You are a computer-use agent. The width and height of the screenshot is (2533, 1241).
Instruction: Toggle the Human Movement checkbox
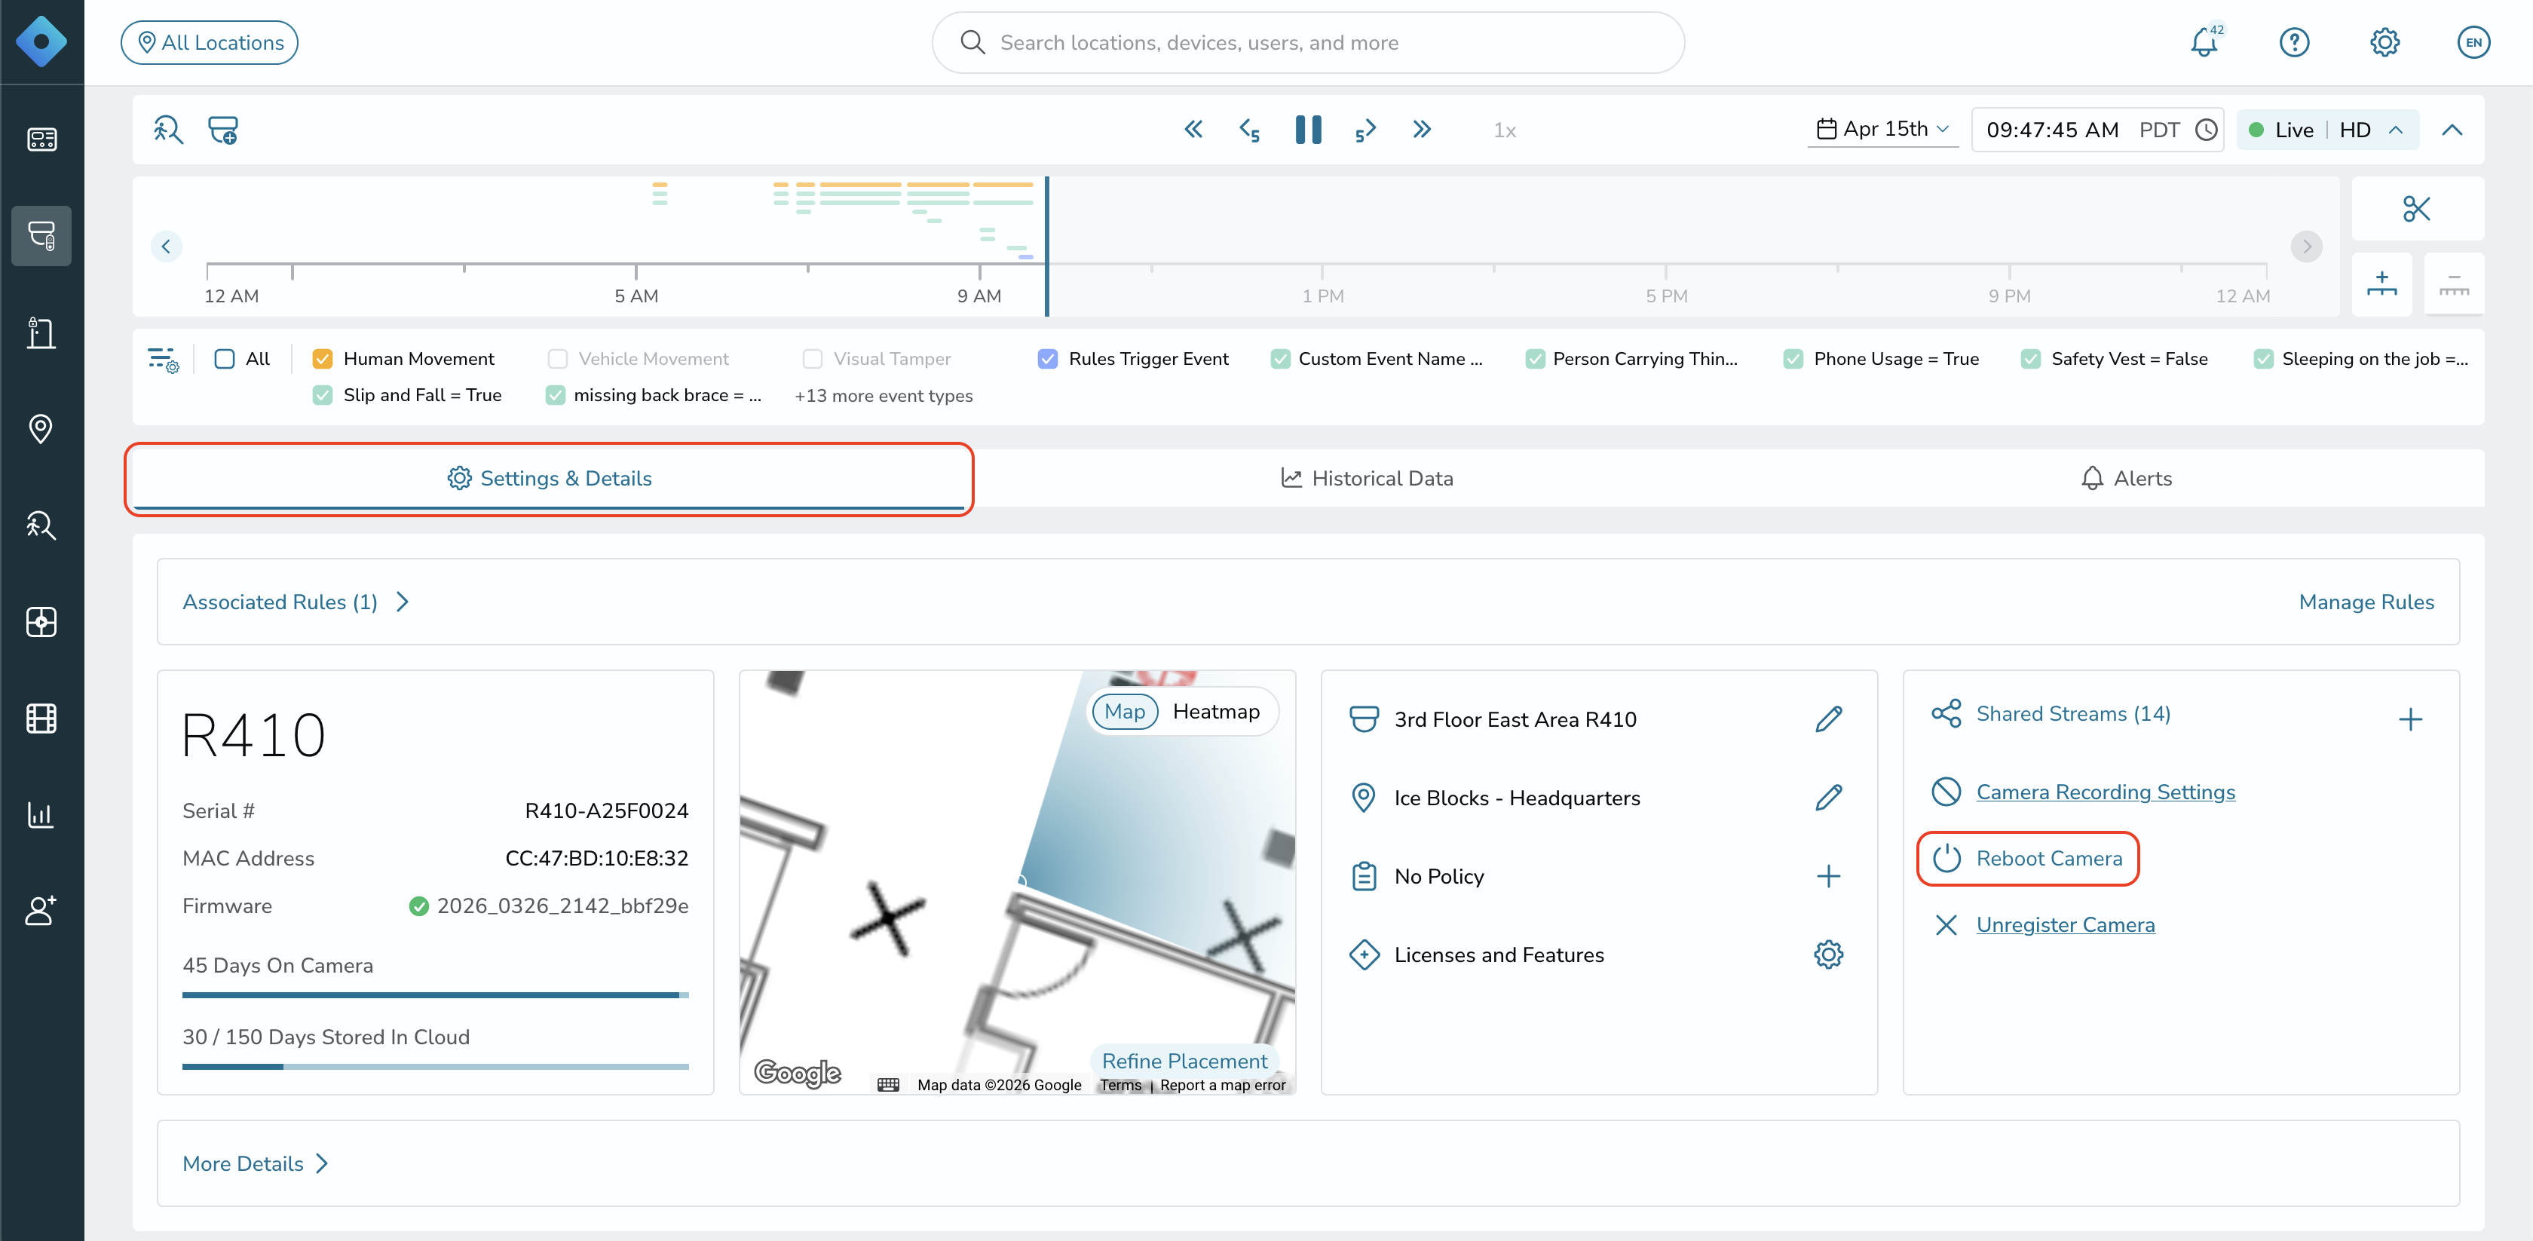point(322,359)
